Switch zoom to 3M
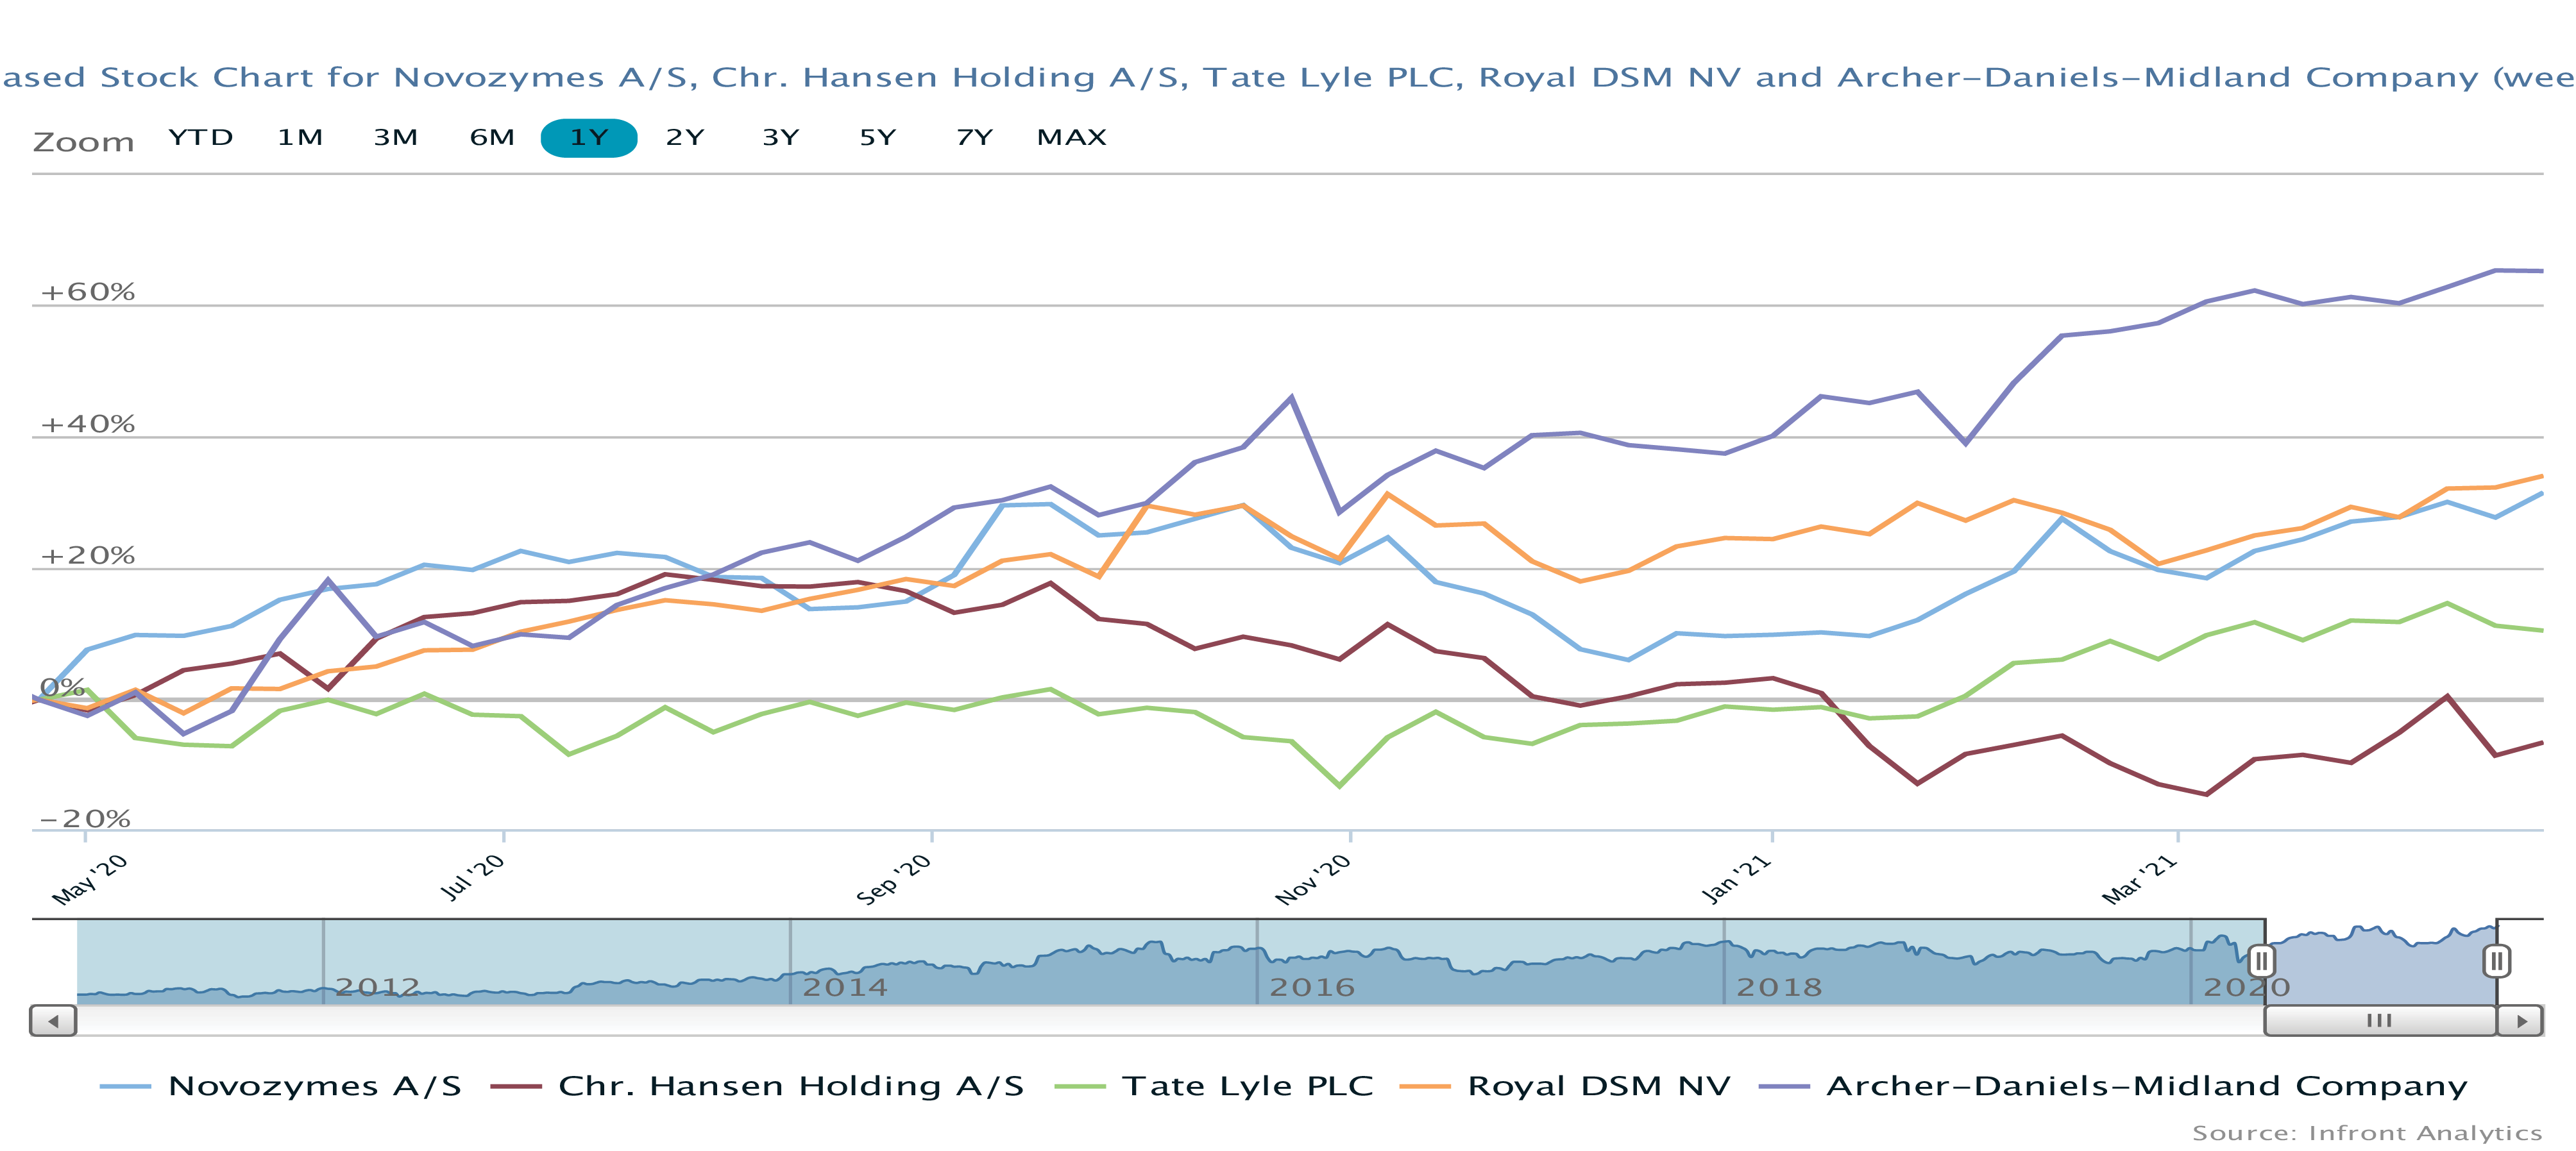Viewport: 2576px width, 1151px height. coord(396,137)
